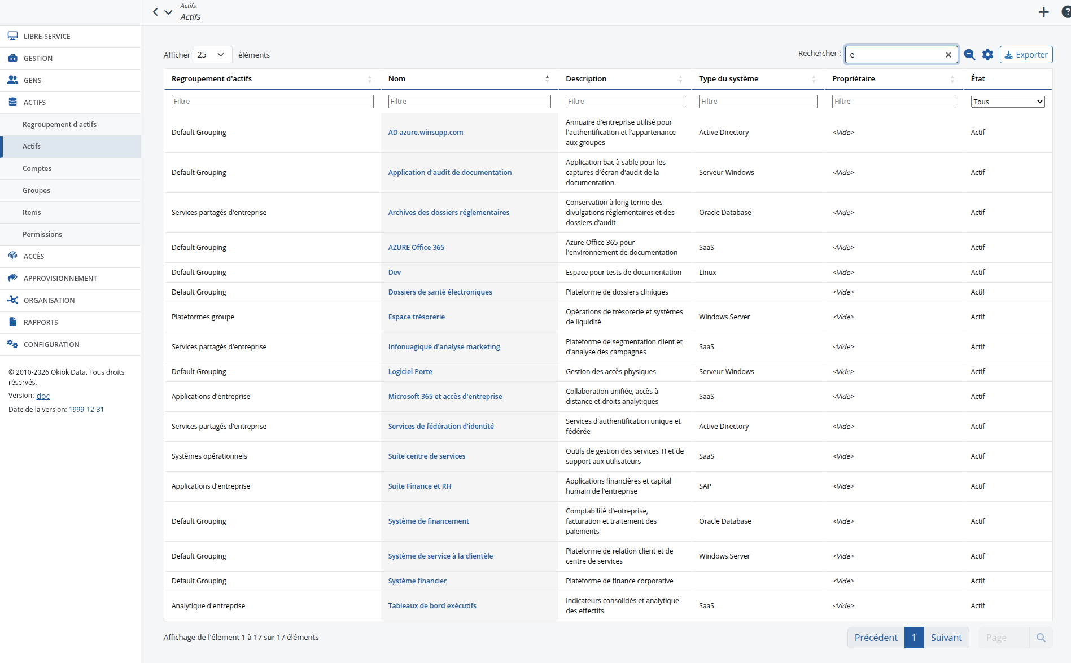This screenshot has width=1071, height=663.
Task: Open Regroupement d'actifs submenu item
Action: pos(71,124)
